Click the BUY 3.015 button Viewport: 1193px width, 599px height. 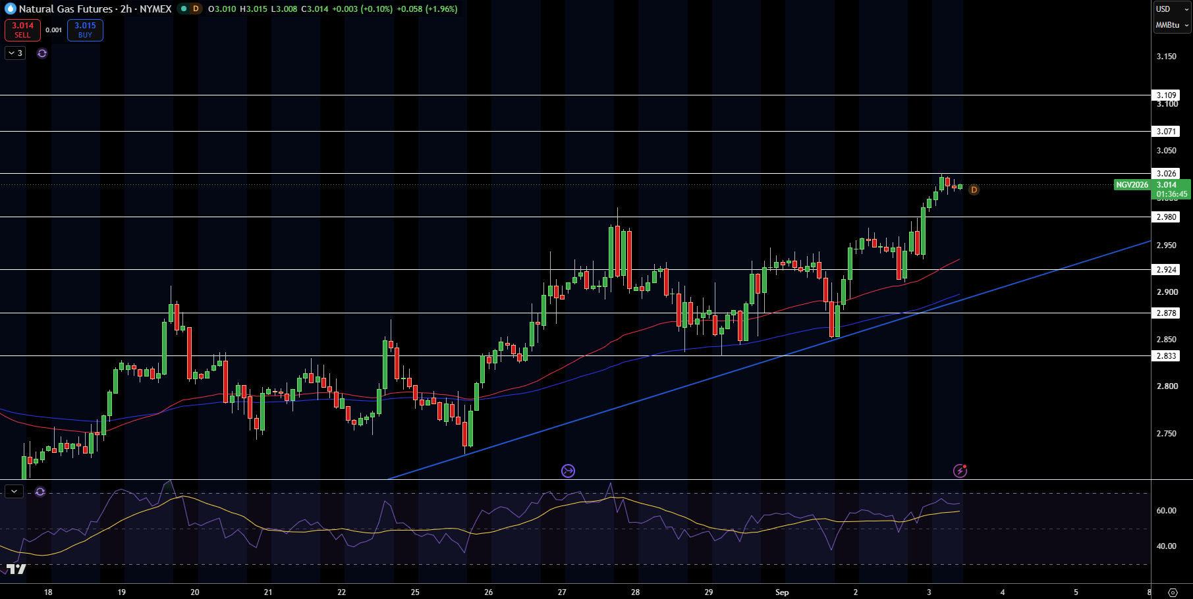pos(85,30)
